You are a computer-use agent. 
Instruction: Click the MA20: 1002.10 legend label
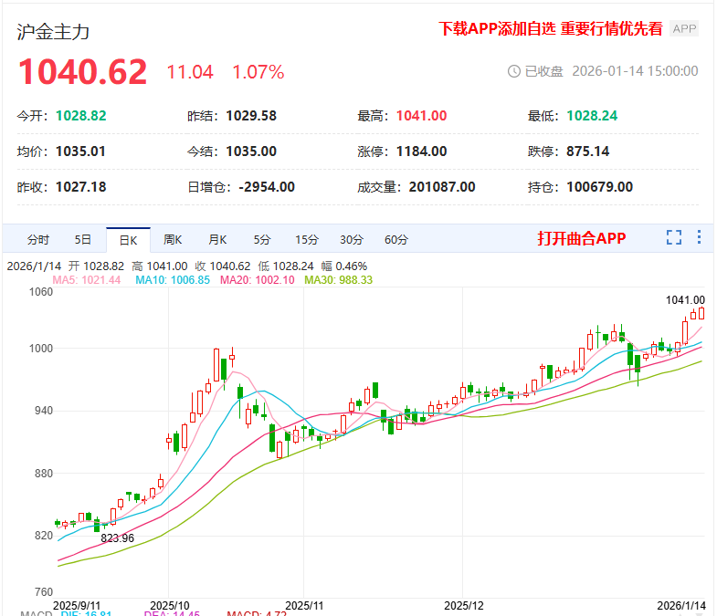[x=258, y=279]
